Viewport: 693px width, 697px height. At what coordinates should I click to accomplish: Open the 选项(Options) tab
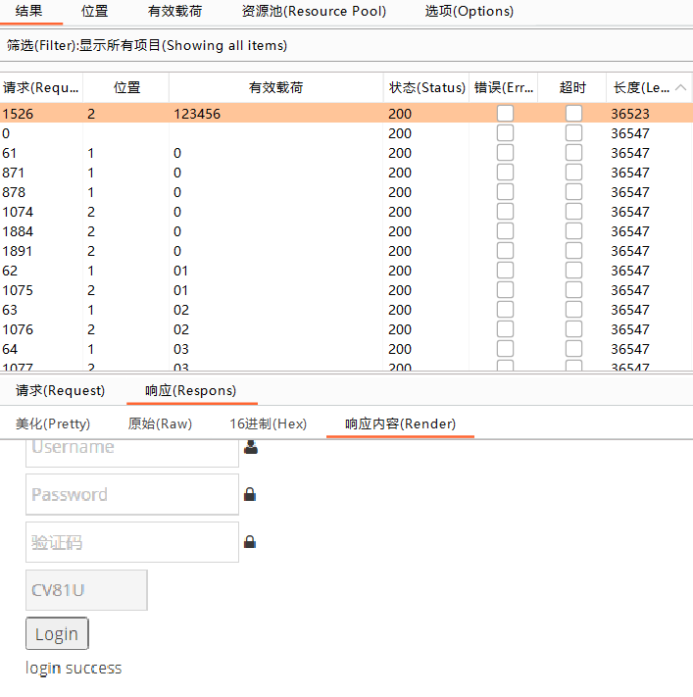(470, 11)
